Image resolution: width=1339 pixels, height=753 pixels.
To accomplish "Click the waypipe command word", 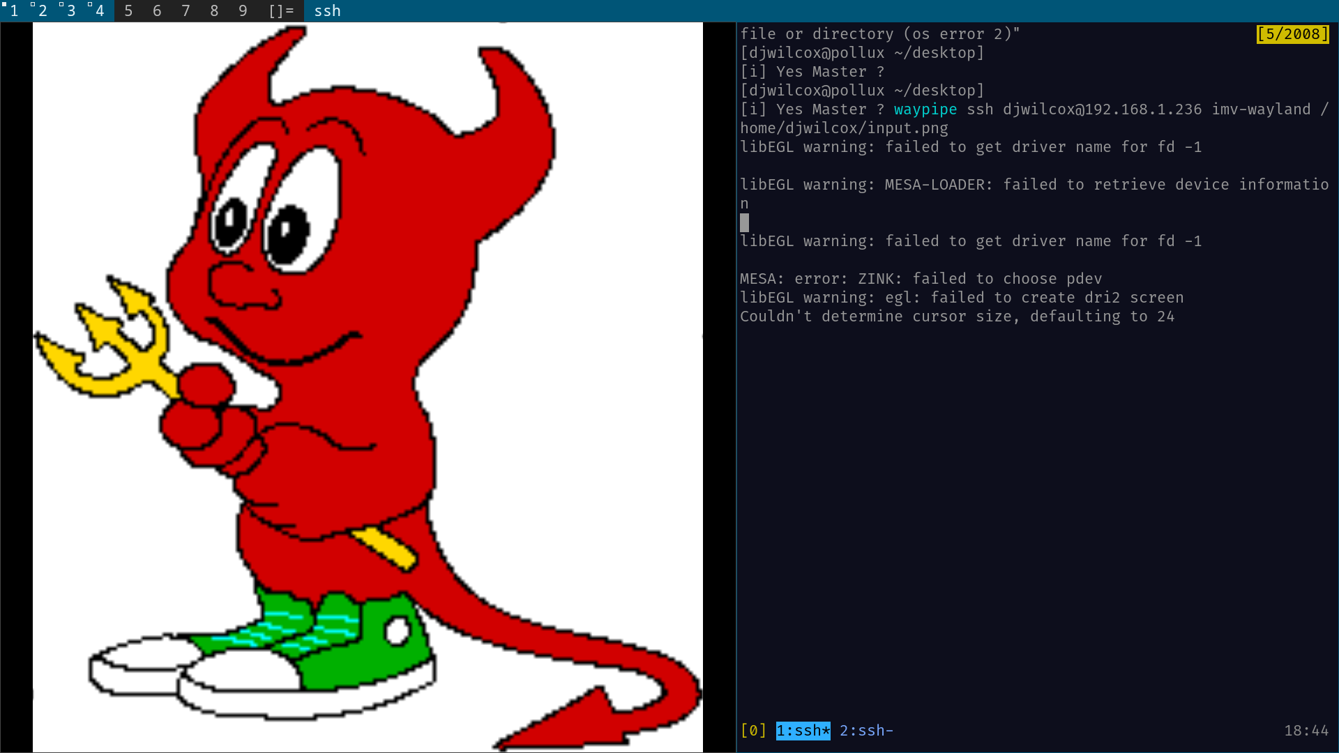I will (925, 109).
